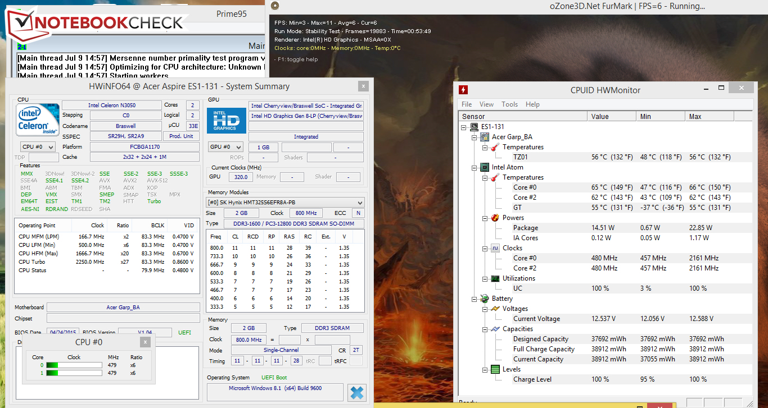The height and width of the screenshot is (408, 768).
Task: Open the GPU #0 selector dropdown
Action: point(225,147)
